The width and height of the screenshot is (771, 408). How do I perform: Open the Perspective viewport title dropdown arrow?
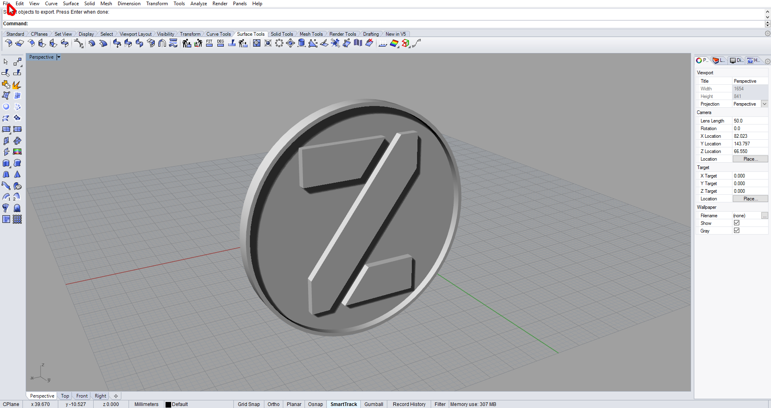59,57
